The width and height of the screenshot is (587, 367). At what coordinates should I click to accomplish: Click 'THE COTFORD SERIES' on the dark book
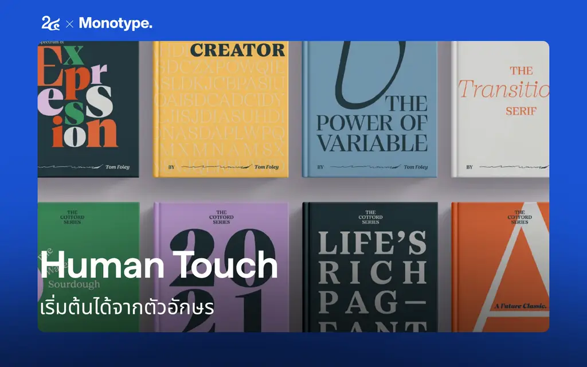click(x=370, y=217)
